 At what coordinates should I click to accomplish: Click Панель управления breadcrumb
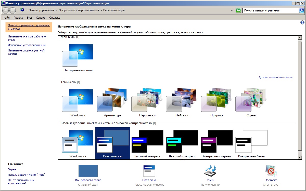[42, 10]
